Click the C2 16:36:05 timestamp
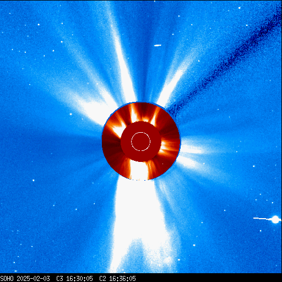This screenshot has height=282, width=282. 117,279
